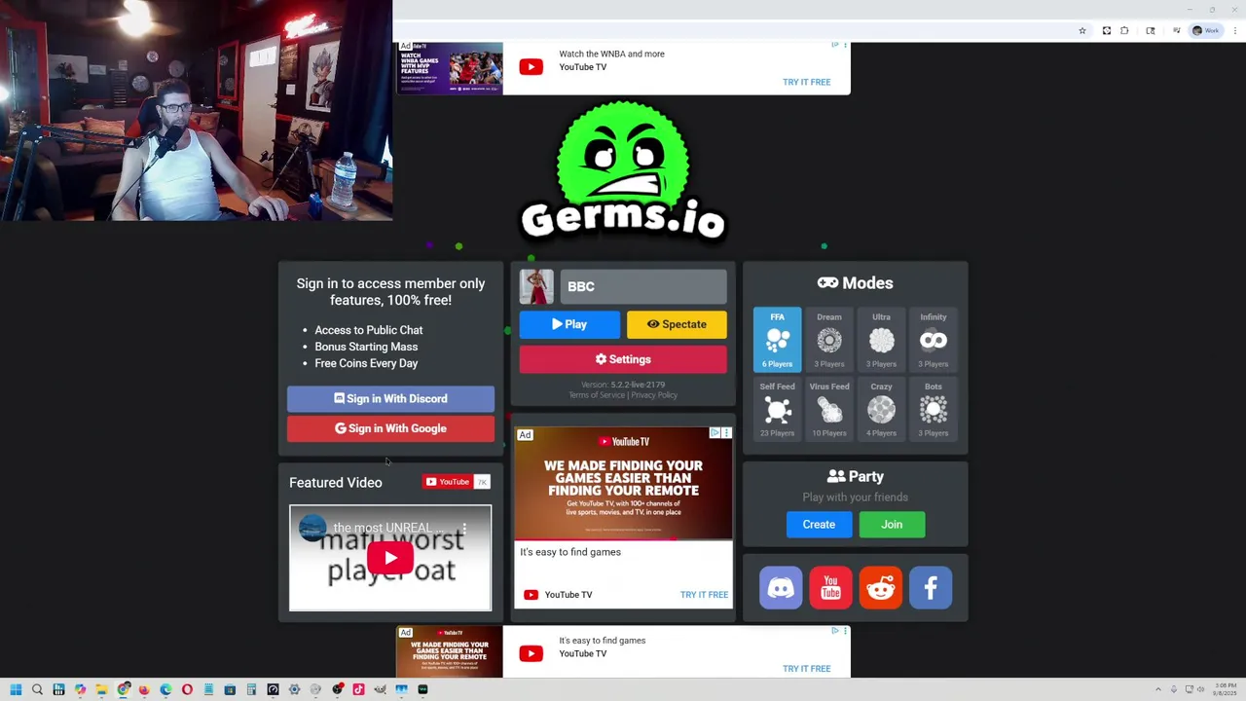Click TRY IT FREE in bottom banner ad
This screenshot has width=1246, height=701.
(807, 669)
